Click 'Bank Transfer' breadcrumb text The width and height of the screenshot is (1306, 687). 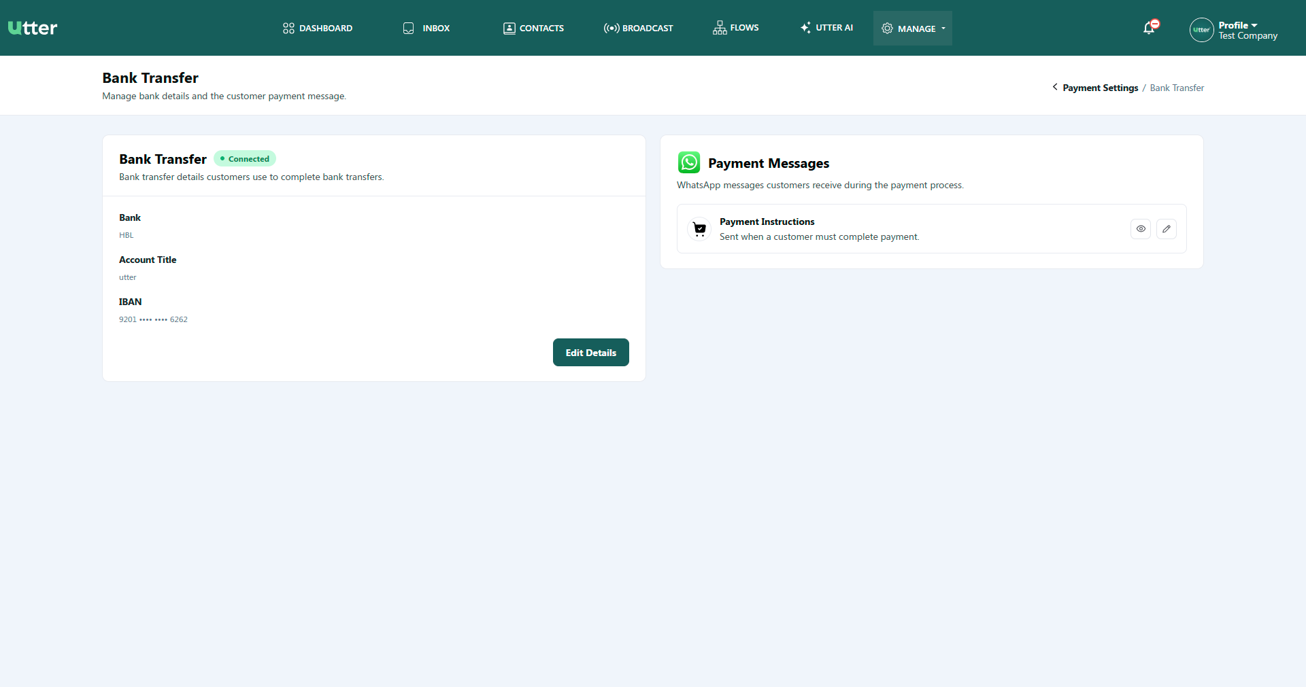coord(1177,88)
